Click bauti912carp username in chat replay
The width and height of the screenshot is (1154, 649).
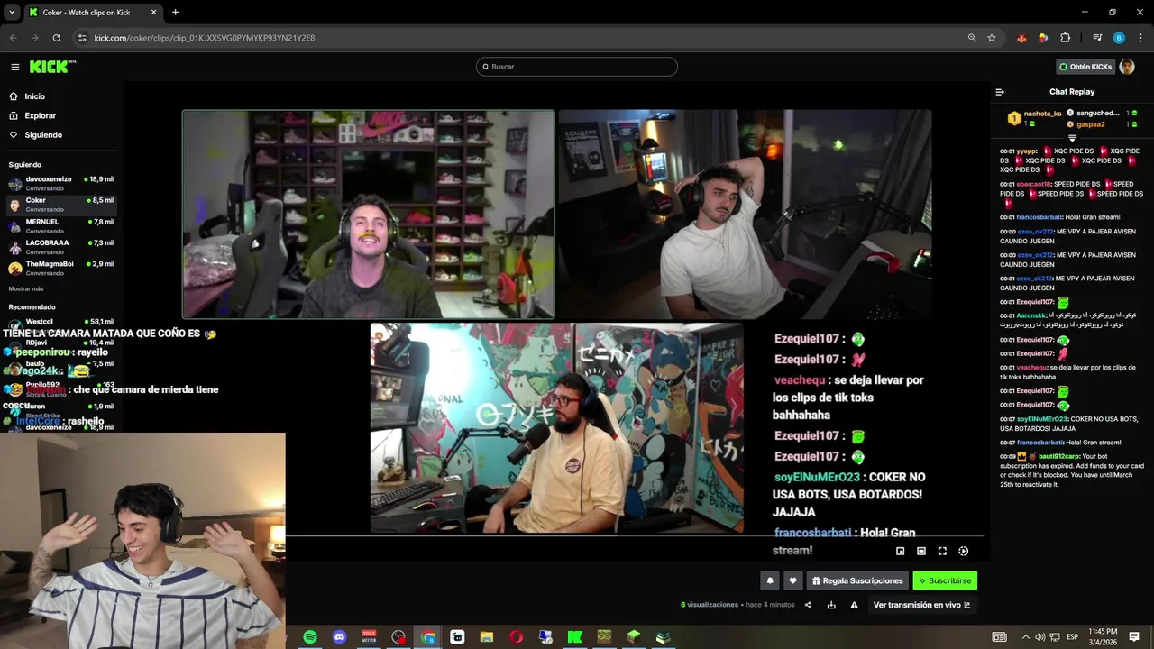pyautogui.click(x=1058, y=456)
